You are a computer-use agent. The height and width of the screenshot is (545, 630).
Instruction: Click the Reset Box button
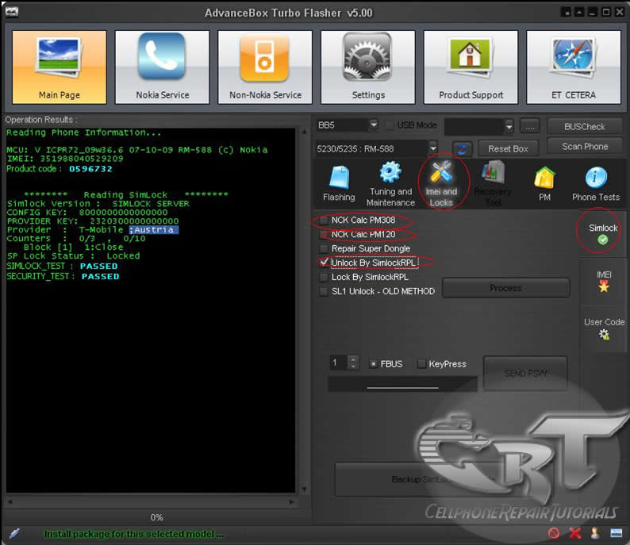coord(508,149)
